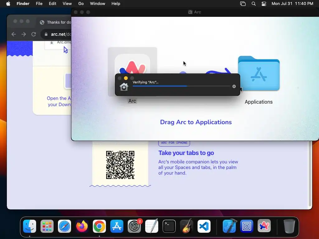Image resolution: width=319 pixels, height=239 pixels.
Task: Click the QR code image
Action: click(x=120, y=165)
